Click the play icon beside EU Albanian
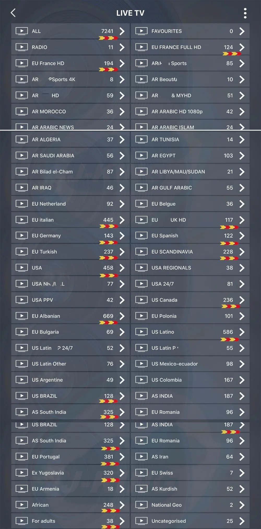 pos(22,316)
